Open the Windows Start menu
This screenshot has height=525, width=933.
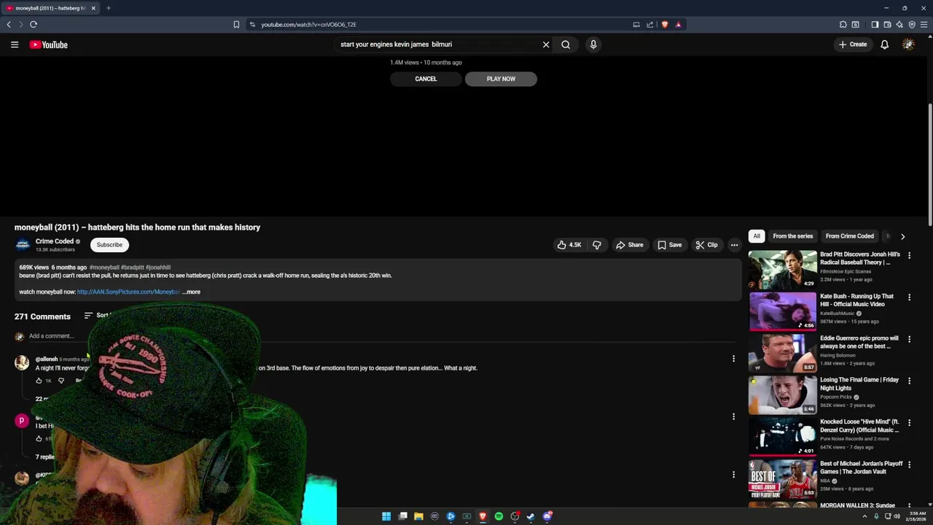tap(386, 516)
